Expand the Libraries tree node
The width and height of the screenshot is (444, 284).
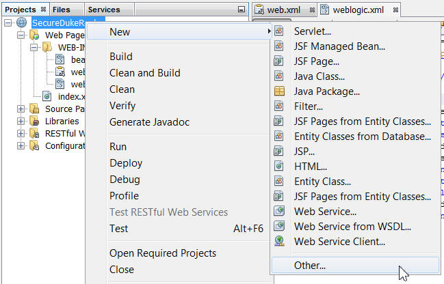21,122
